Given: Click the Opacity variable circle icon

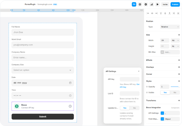Looking at the screenshot, I should pyautogui.click(x=147, y=87).
